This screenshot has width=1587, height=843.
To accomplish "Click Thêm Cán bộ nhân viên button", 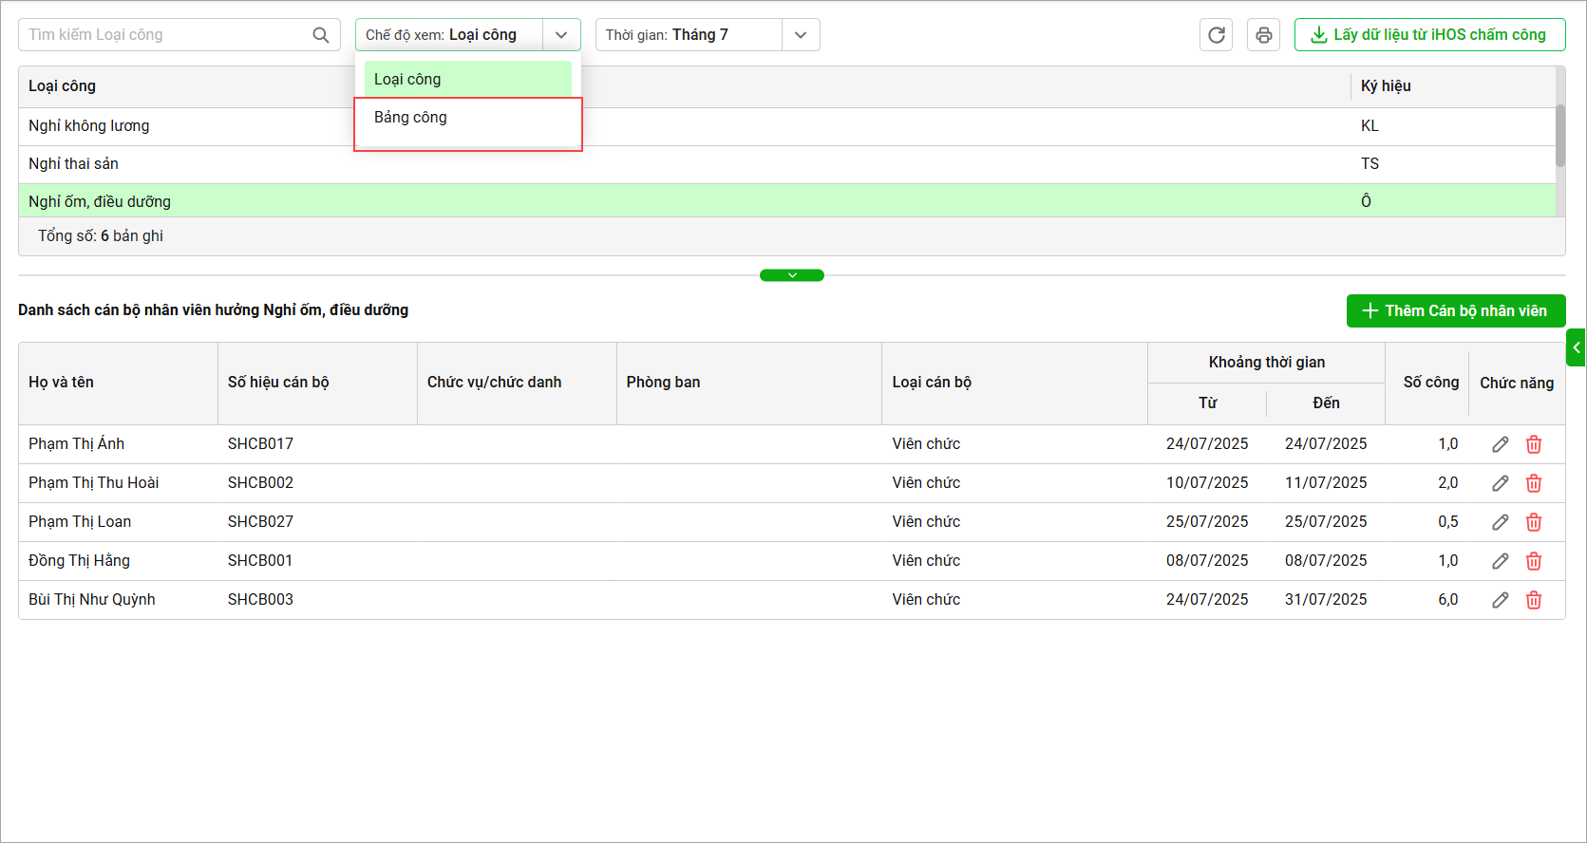I will coord(1455,310).
